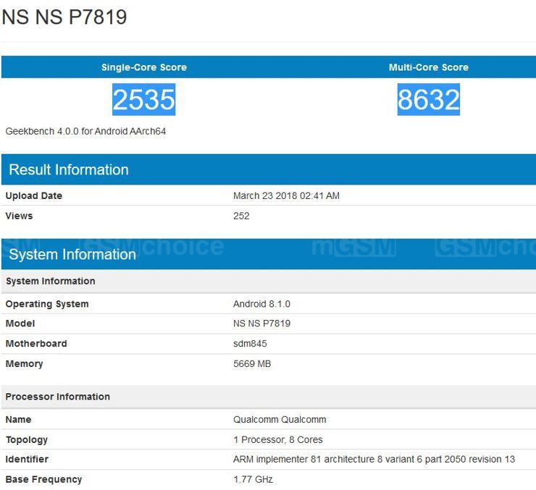536x490 pixels.
Task: Click the Processor Information subsection header
Action: pyautogui.click(x=58, y=397)
